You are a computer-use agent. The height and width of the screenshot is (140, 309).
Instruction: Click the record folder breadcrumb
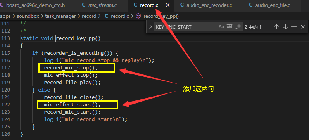click(89, 16)
